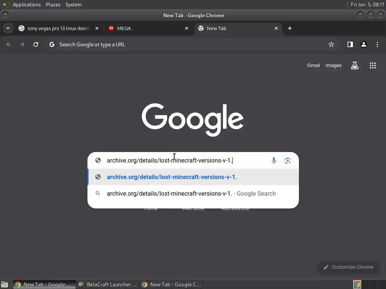
Task: Open Chrome's three-dot menu
Action: tap(377, 44)
